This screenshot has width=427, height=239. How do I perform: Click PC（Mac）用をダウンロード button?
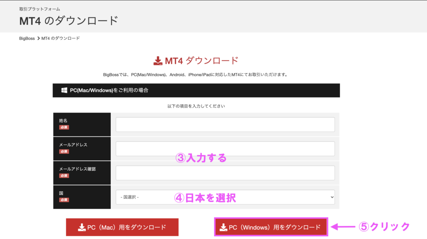(122, 227)
